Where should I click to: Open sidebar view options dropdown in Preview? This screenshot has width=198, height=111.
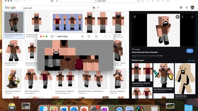click(55, 36)
